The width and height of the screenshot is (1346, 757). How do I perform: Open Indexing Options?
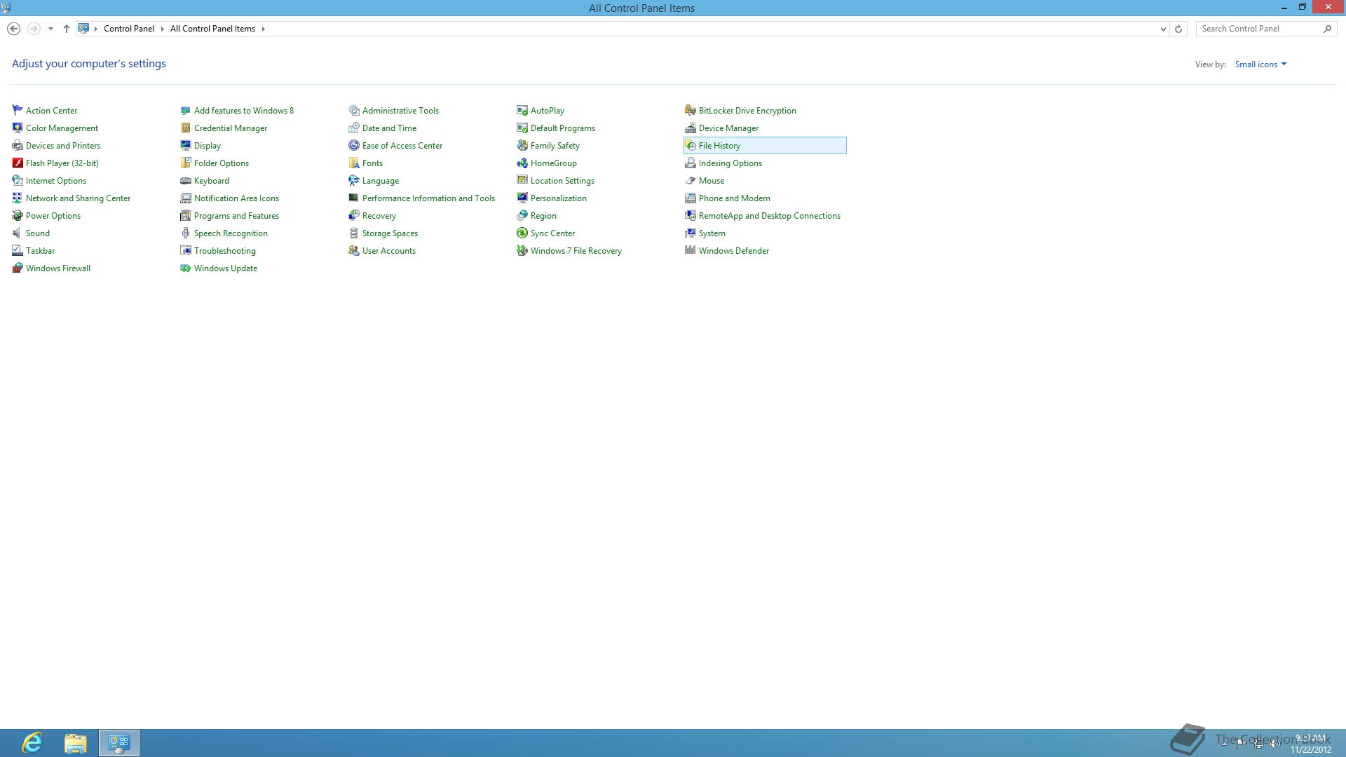[730, 163]
